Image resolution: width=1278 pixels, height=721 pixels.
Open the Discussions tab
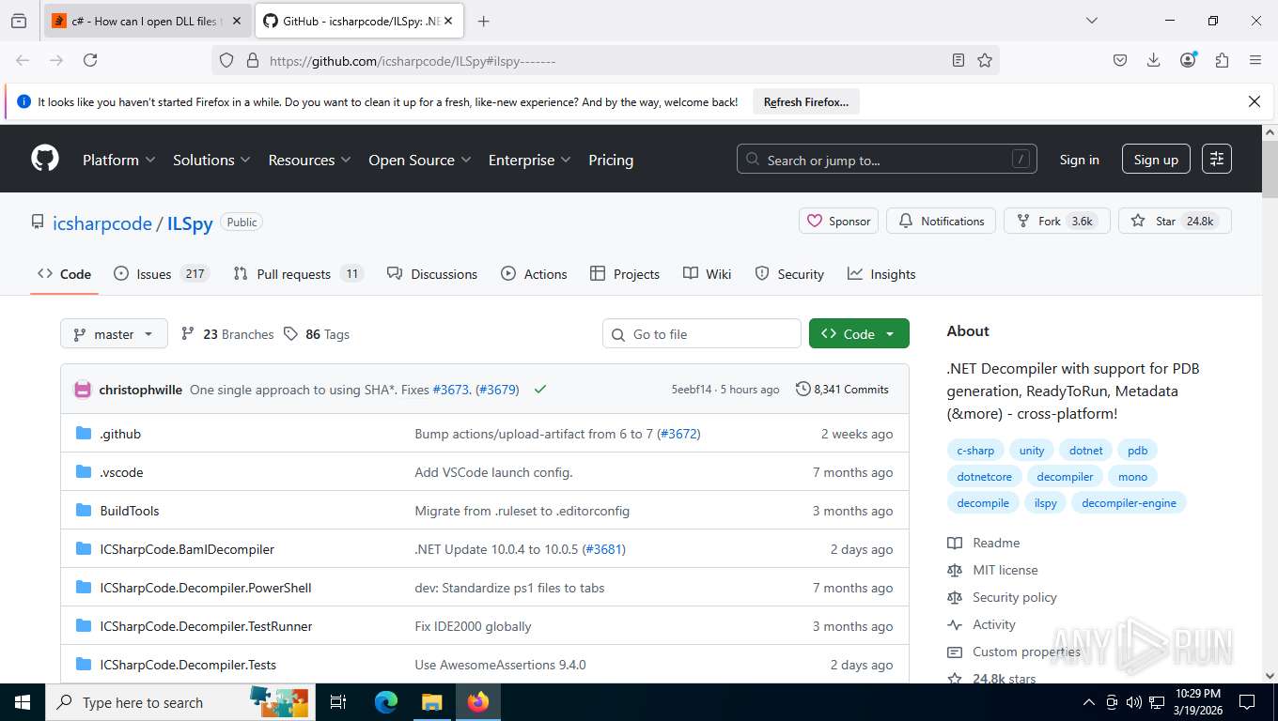coord(432,274)
